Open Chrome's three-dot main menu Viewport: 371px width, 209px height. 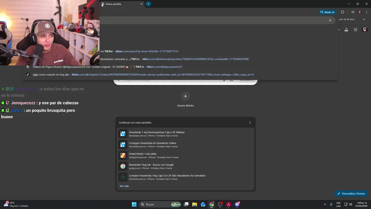[367, 12]
